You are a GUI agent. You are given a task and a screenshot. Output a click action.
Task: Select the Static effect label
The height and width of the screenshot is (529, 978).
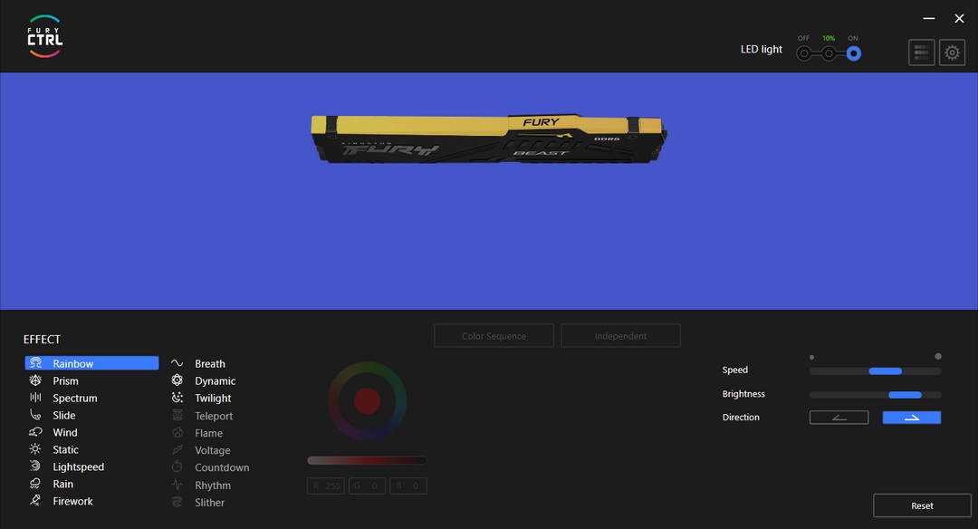coord(65,450)
